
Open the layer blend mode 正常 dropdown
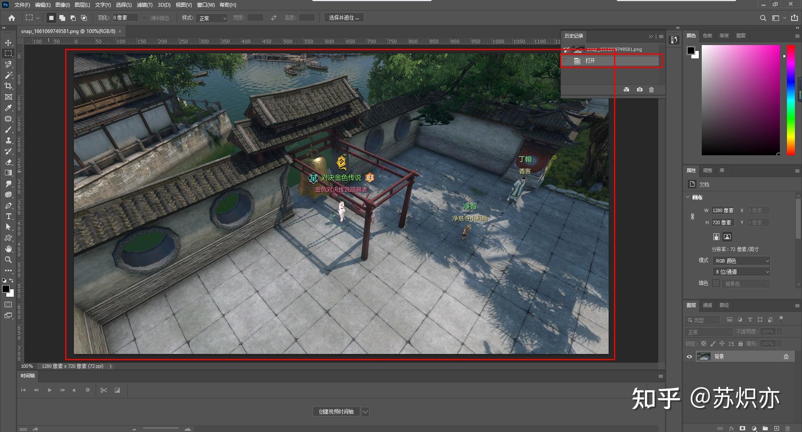[708, 332]
